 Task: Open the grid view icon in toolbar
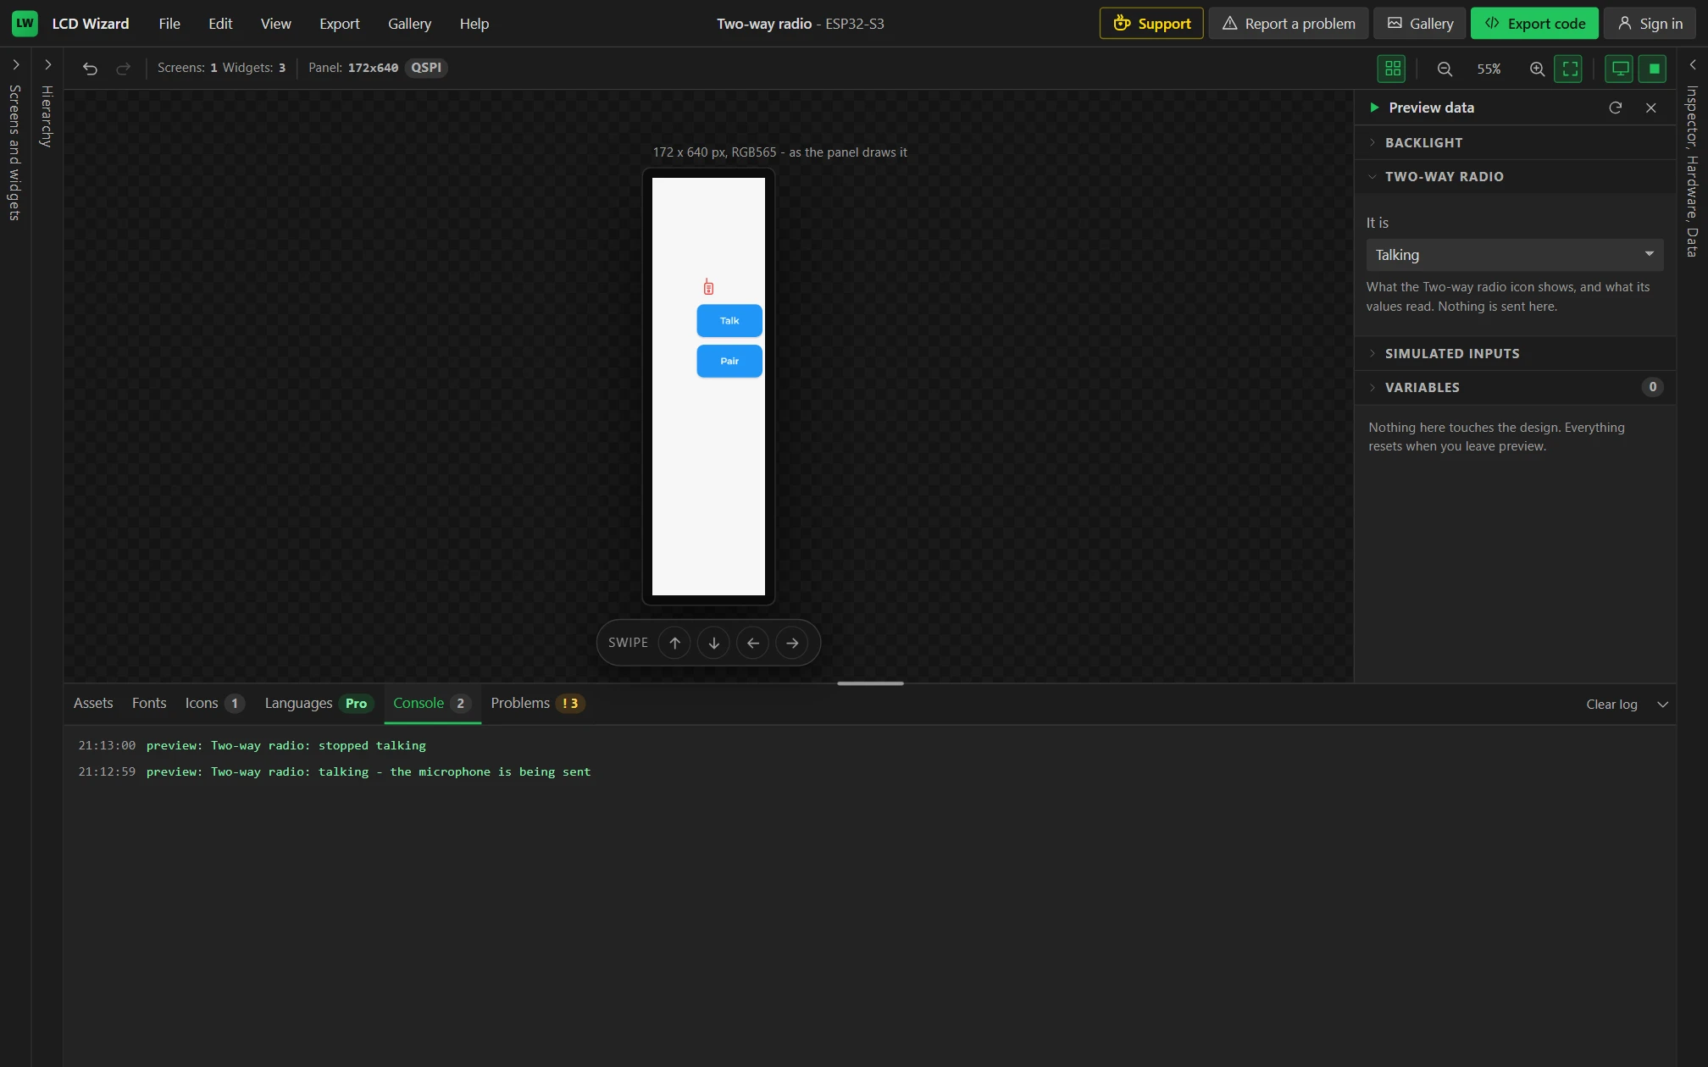pyautogui.click(x=1392, y=69)
